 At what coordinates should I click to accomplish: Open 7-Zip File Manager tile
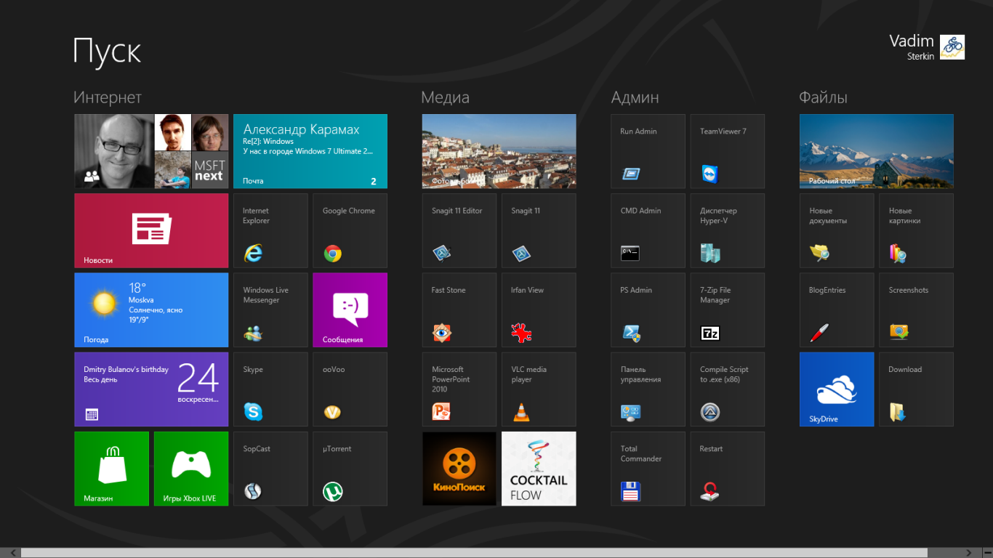coord(727,310)
